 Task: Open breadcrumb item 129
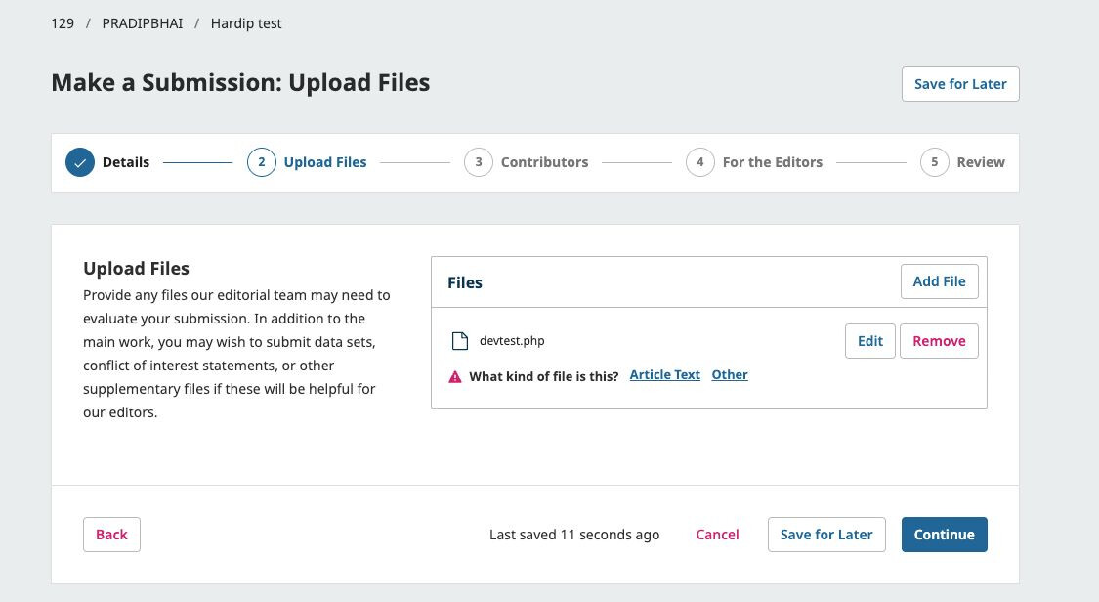click(x=63, y=23)
